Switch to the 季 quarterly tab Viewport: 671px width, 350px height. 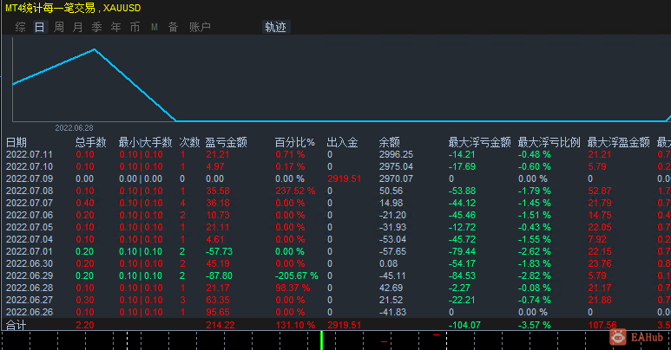pos(96,28)
